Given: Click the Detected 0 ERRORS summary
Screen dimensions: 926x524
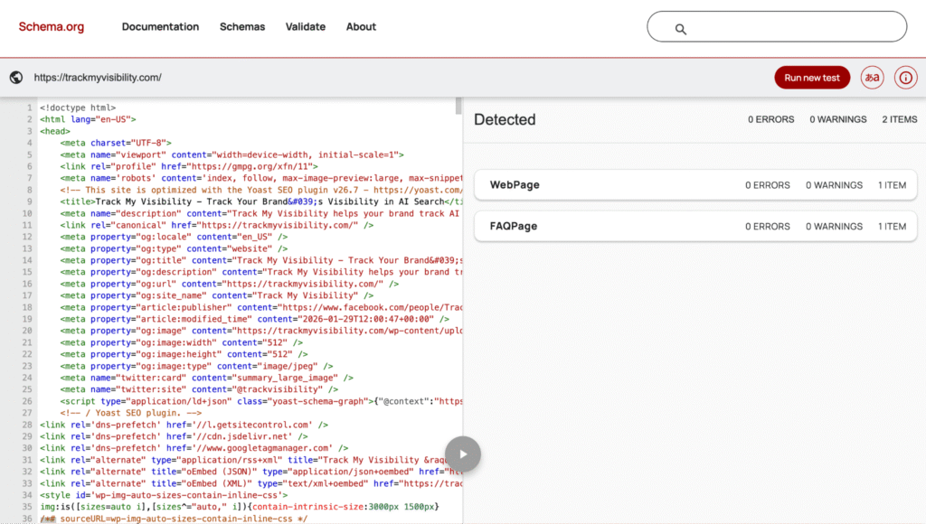Looking at the screenshot, I should [x=770, y=119].
